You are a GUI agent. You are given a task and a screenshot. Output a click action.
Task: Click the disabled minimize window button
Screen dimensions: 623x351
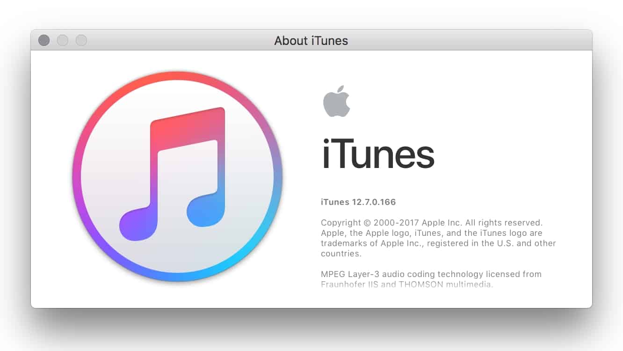point(63,40)
